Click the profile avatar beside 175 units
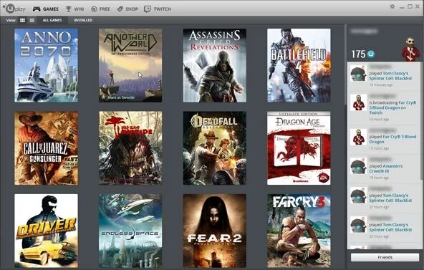 410,49
